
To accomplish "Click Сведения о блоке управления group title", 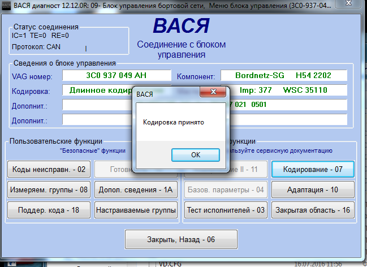I will click(x=64, y=63).
